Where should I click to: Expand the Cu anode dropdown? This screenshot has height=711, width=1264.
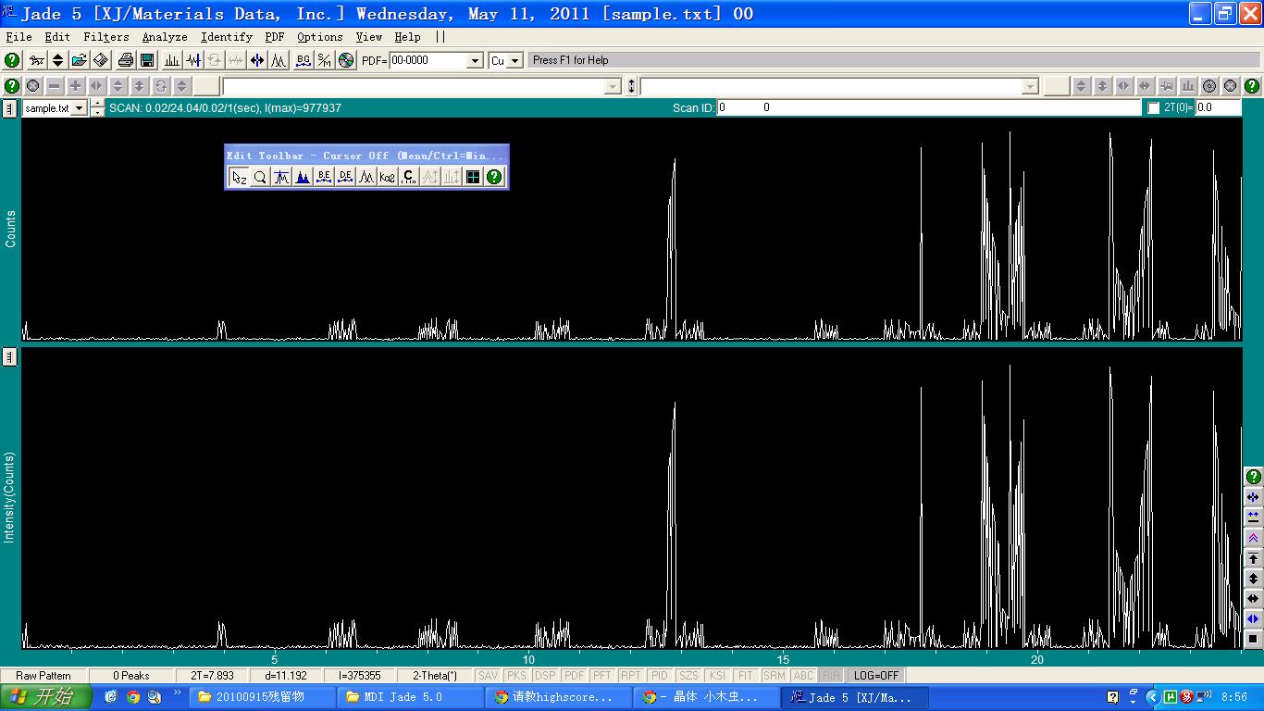point(514,60)
